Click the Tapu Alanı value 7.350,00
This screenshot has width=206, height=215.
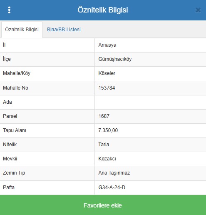[x=108, y=130]
